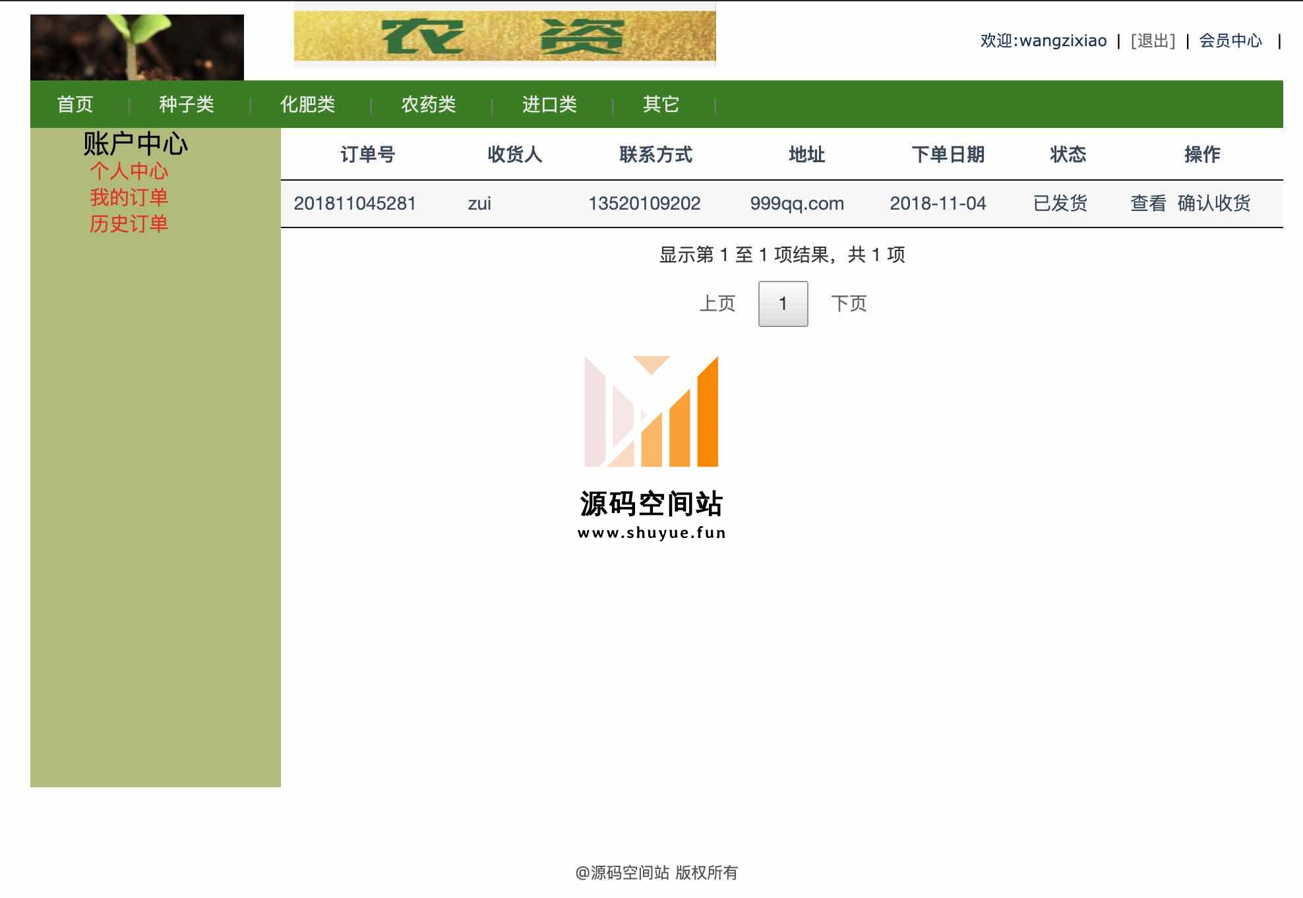1303x898 pixels.
Task: Click footer text 源码空间站 版权所有
Action: (657, 873)
